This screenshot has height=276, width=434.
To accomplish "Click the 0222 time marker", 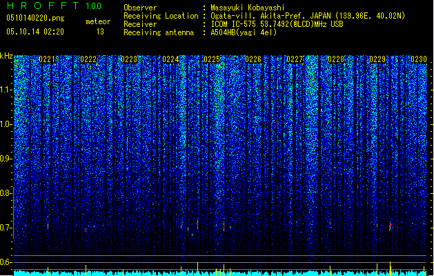I will pos(88,59).
